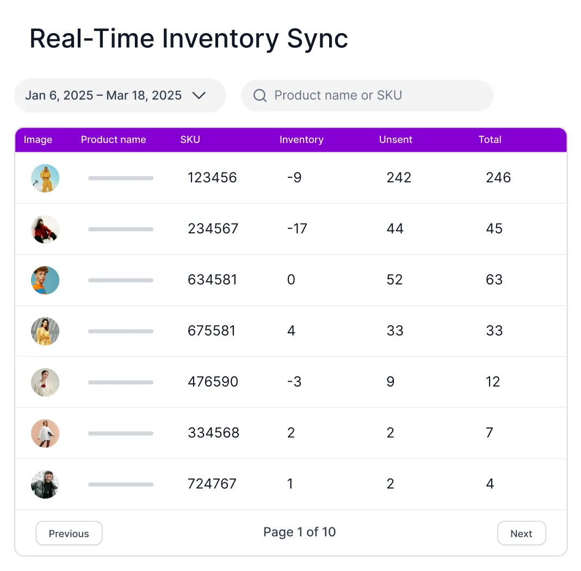The image size is (581, 571).
Task: Open product thumbnail for SKU 476590
Action: tap(45, 382)
